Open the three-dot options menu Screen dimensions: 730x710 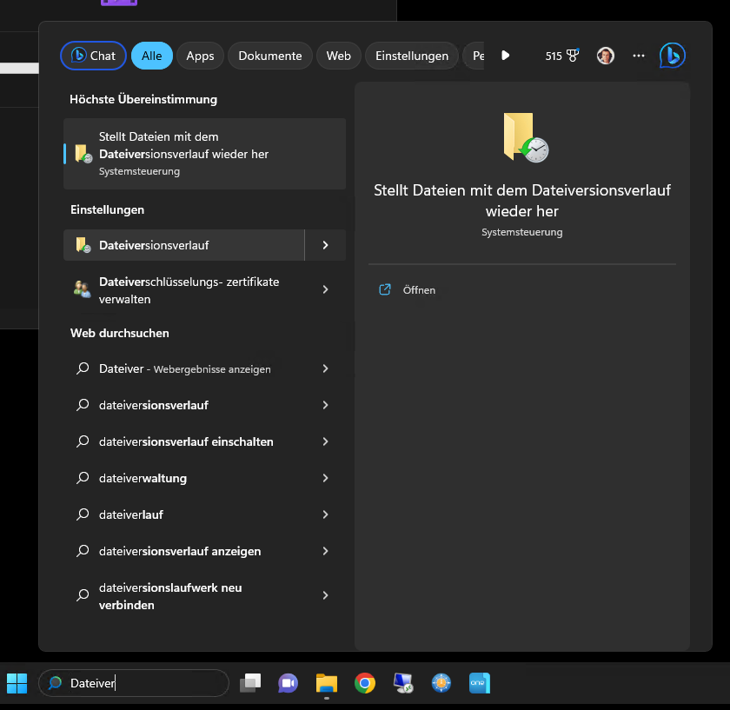[x=639, y=56]
